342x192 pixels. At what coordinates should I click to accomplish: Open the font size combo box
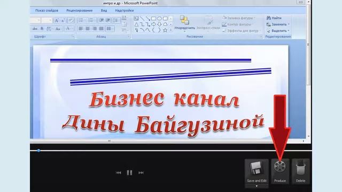click(x=46, y=20)
